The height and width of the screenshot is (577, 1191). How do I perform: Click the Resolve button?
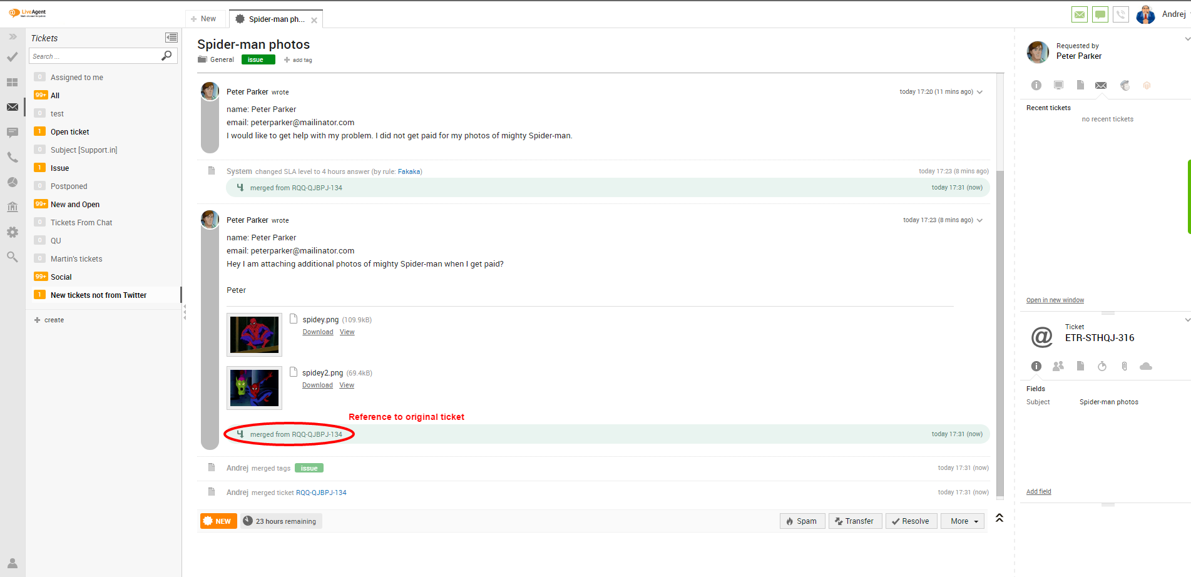tap(911, 521)
